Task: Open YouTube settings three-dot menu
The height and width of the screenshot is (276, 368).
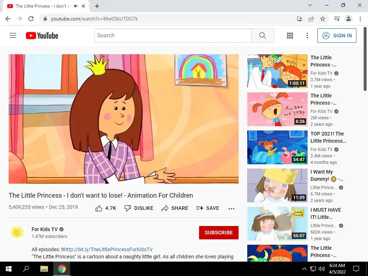Action: (307, 36)
